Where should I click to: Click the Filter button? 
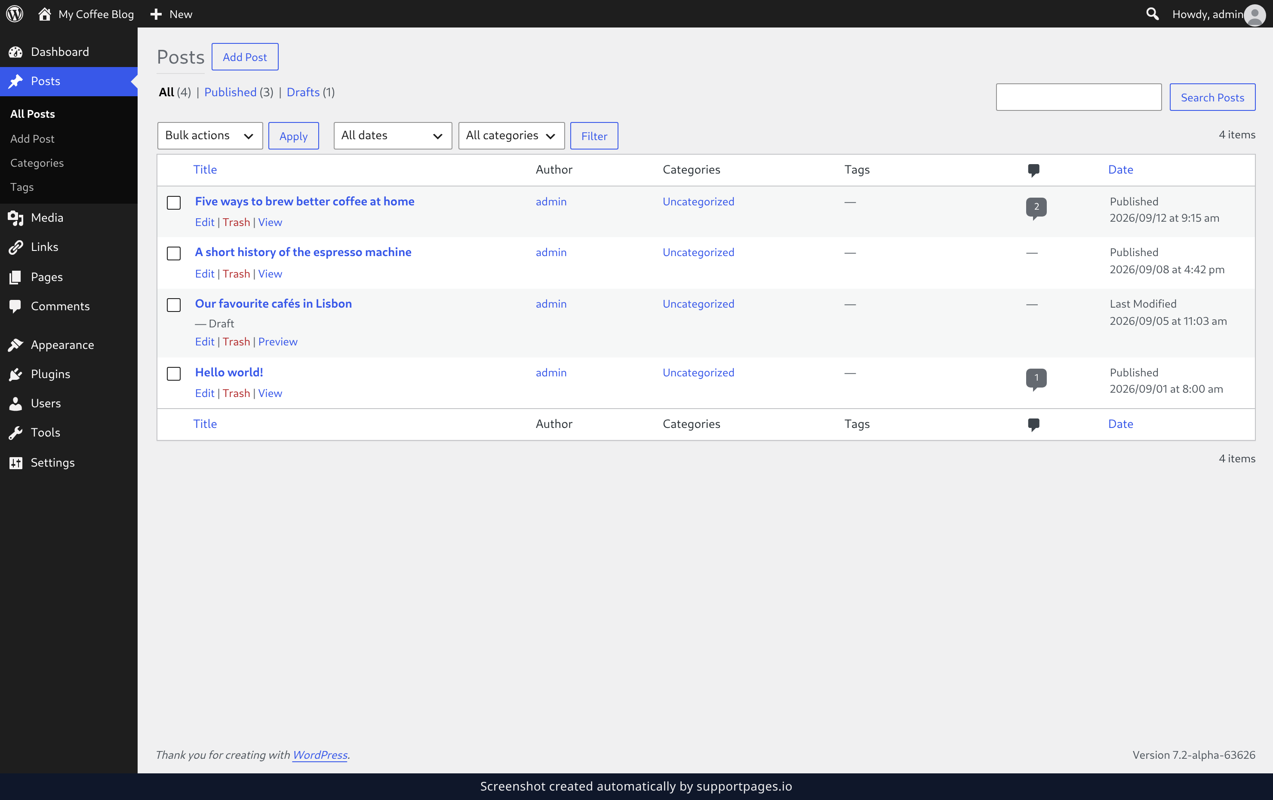tap(594, 136)
